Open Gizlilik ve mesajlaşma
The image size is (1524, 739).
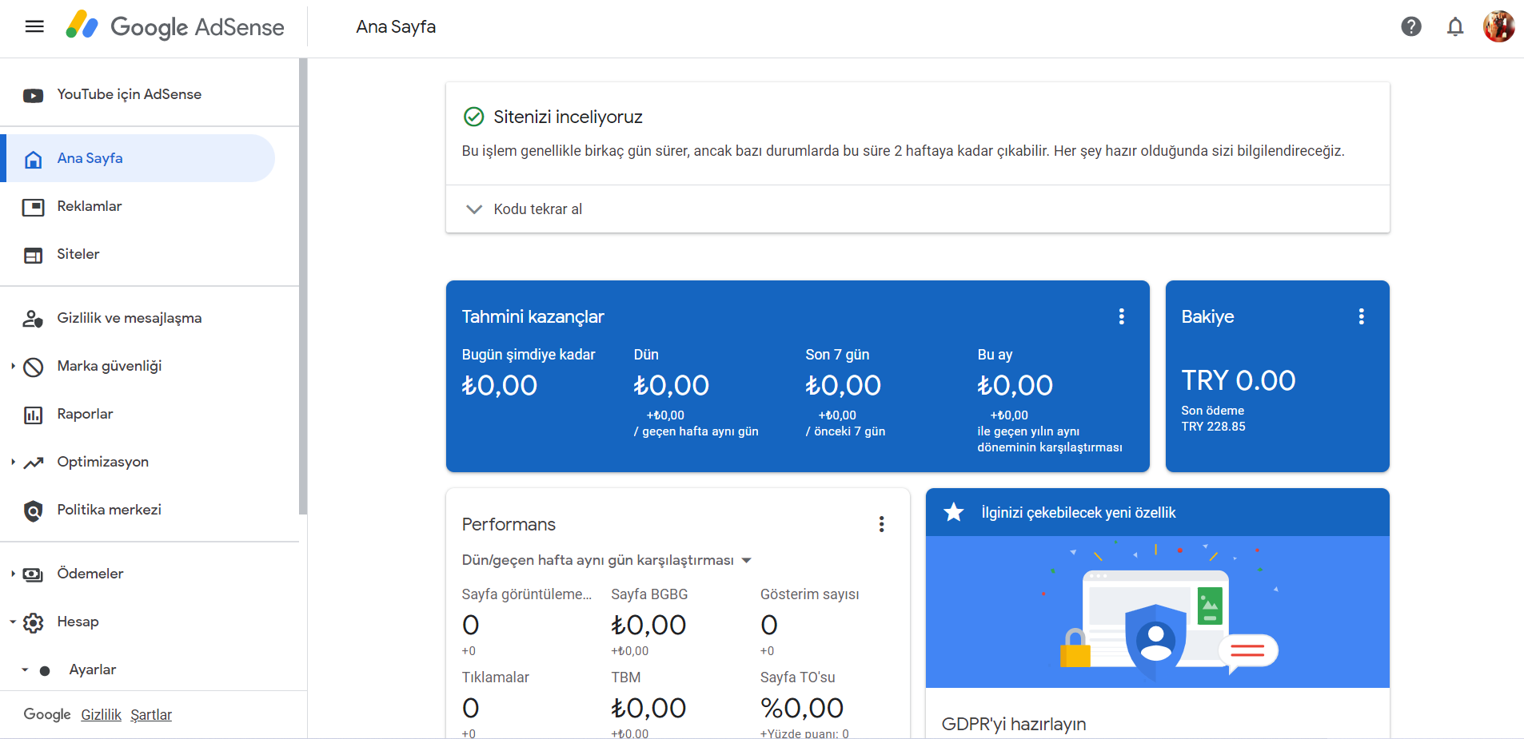(x=129, y=318)
